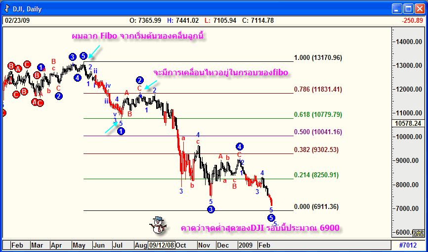428x252 pixels.
Task: Click the May label on time axis
Action: (79, 245)
